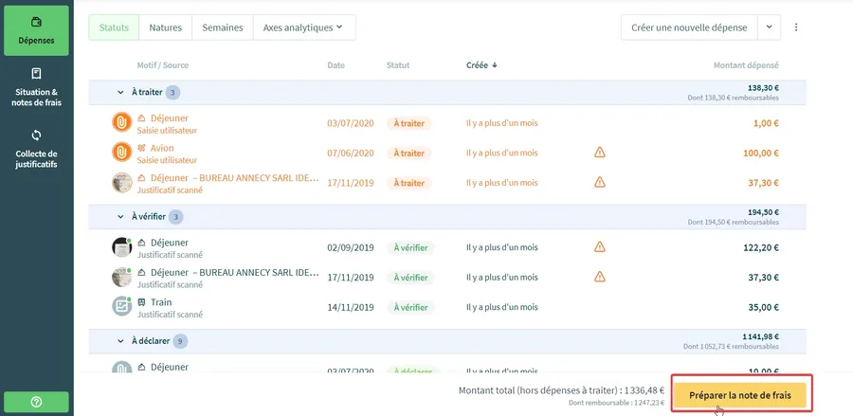Expand the arrow next to Créer une nouvelle dépense
Image resolution: width=853 pixels, height=416 pixels.
click(769, 27)
